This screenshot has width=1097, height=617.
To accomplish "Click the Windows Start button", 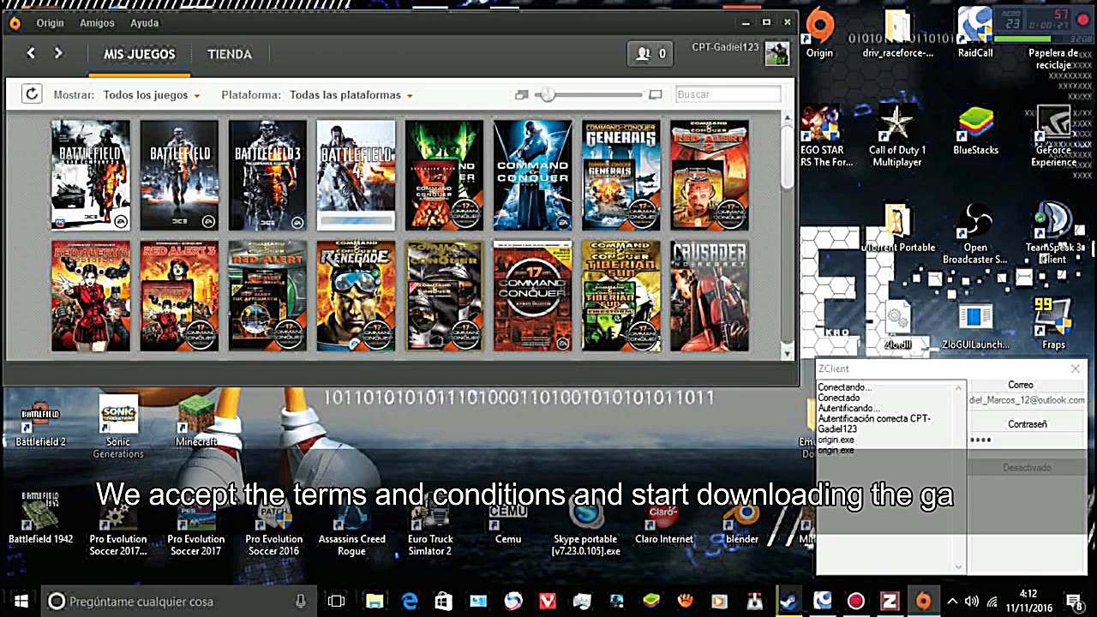I will point(21,601).
